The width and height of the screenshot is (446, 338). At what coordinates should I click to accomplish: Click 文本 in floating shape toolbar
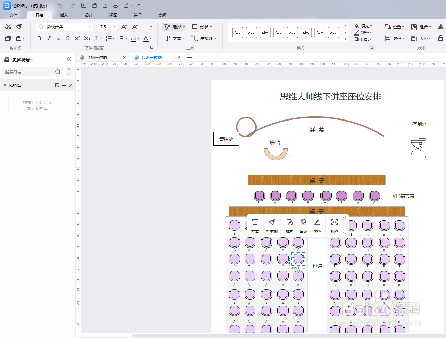255,226
